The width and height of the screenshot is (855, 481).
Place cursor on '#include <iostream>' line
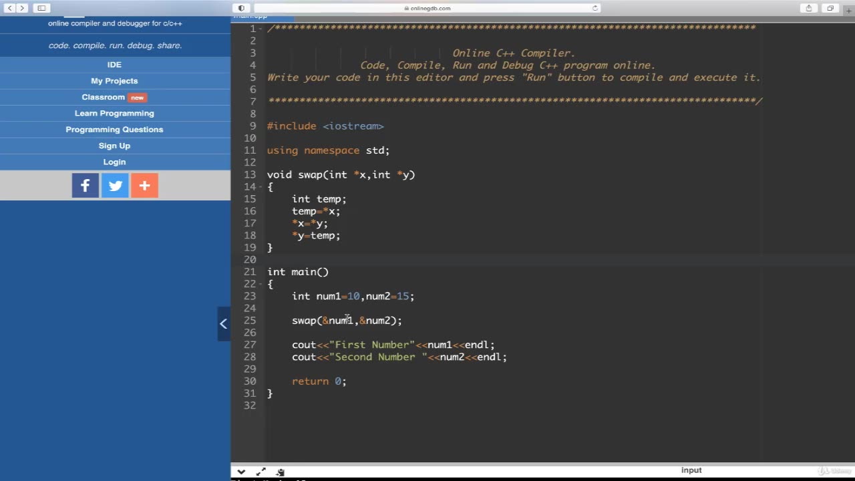pyautogui.click(x=325, y=126)
